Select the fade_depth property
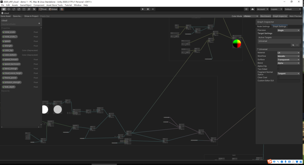Image resolution: width=304 pixels, height=165 pixels. pyautogui.click(x=9, y=87)
